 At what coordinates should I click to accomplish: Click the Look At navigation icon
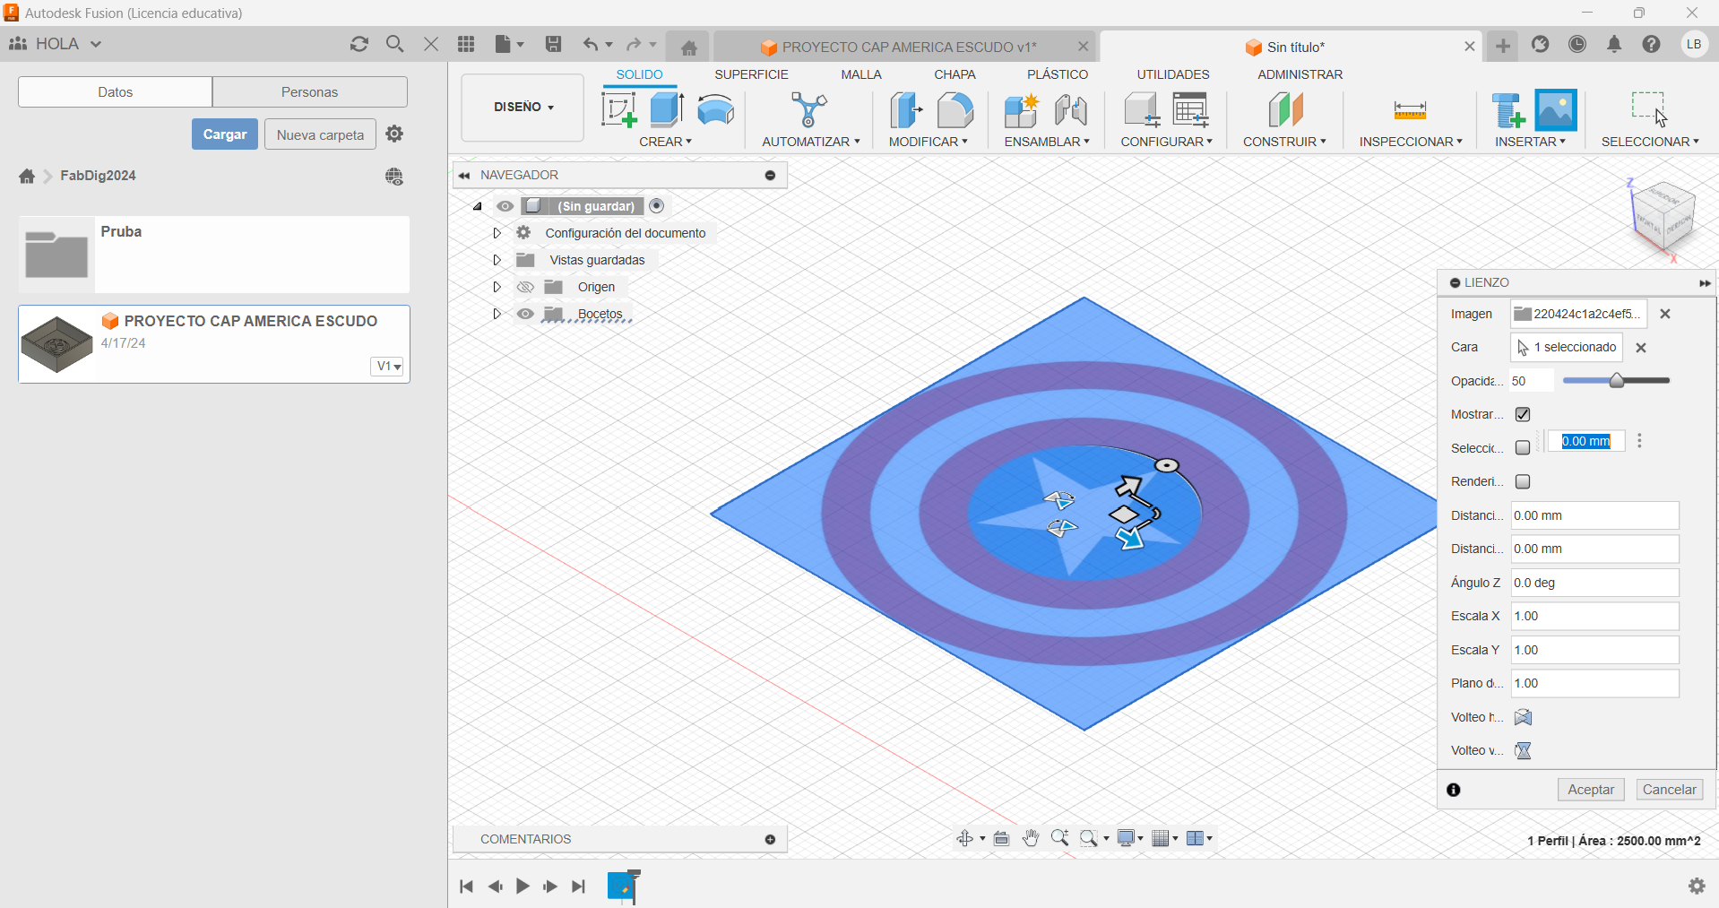[x=1002, y=838]
